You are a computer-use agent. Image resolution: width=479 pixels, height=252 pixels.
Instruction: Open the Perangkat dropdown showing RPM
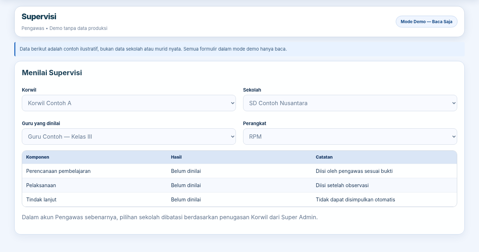[350, 137]
